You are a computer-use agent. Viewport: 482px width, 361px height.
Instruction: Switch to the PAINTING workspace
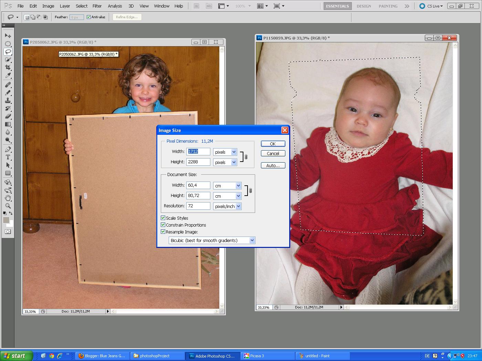coord(388,6)
